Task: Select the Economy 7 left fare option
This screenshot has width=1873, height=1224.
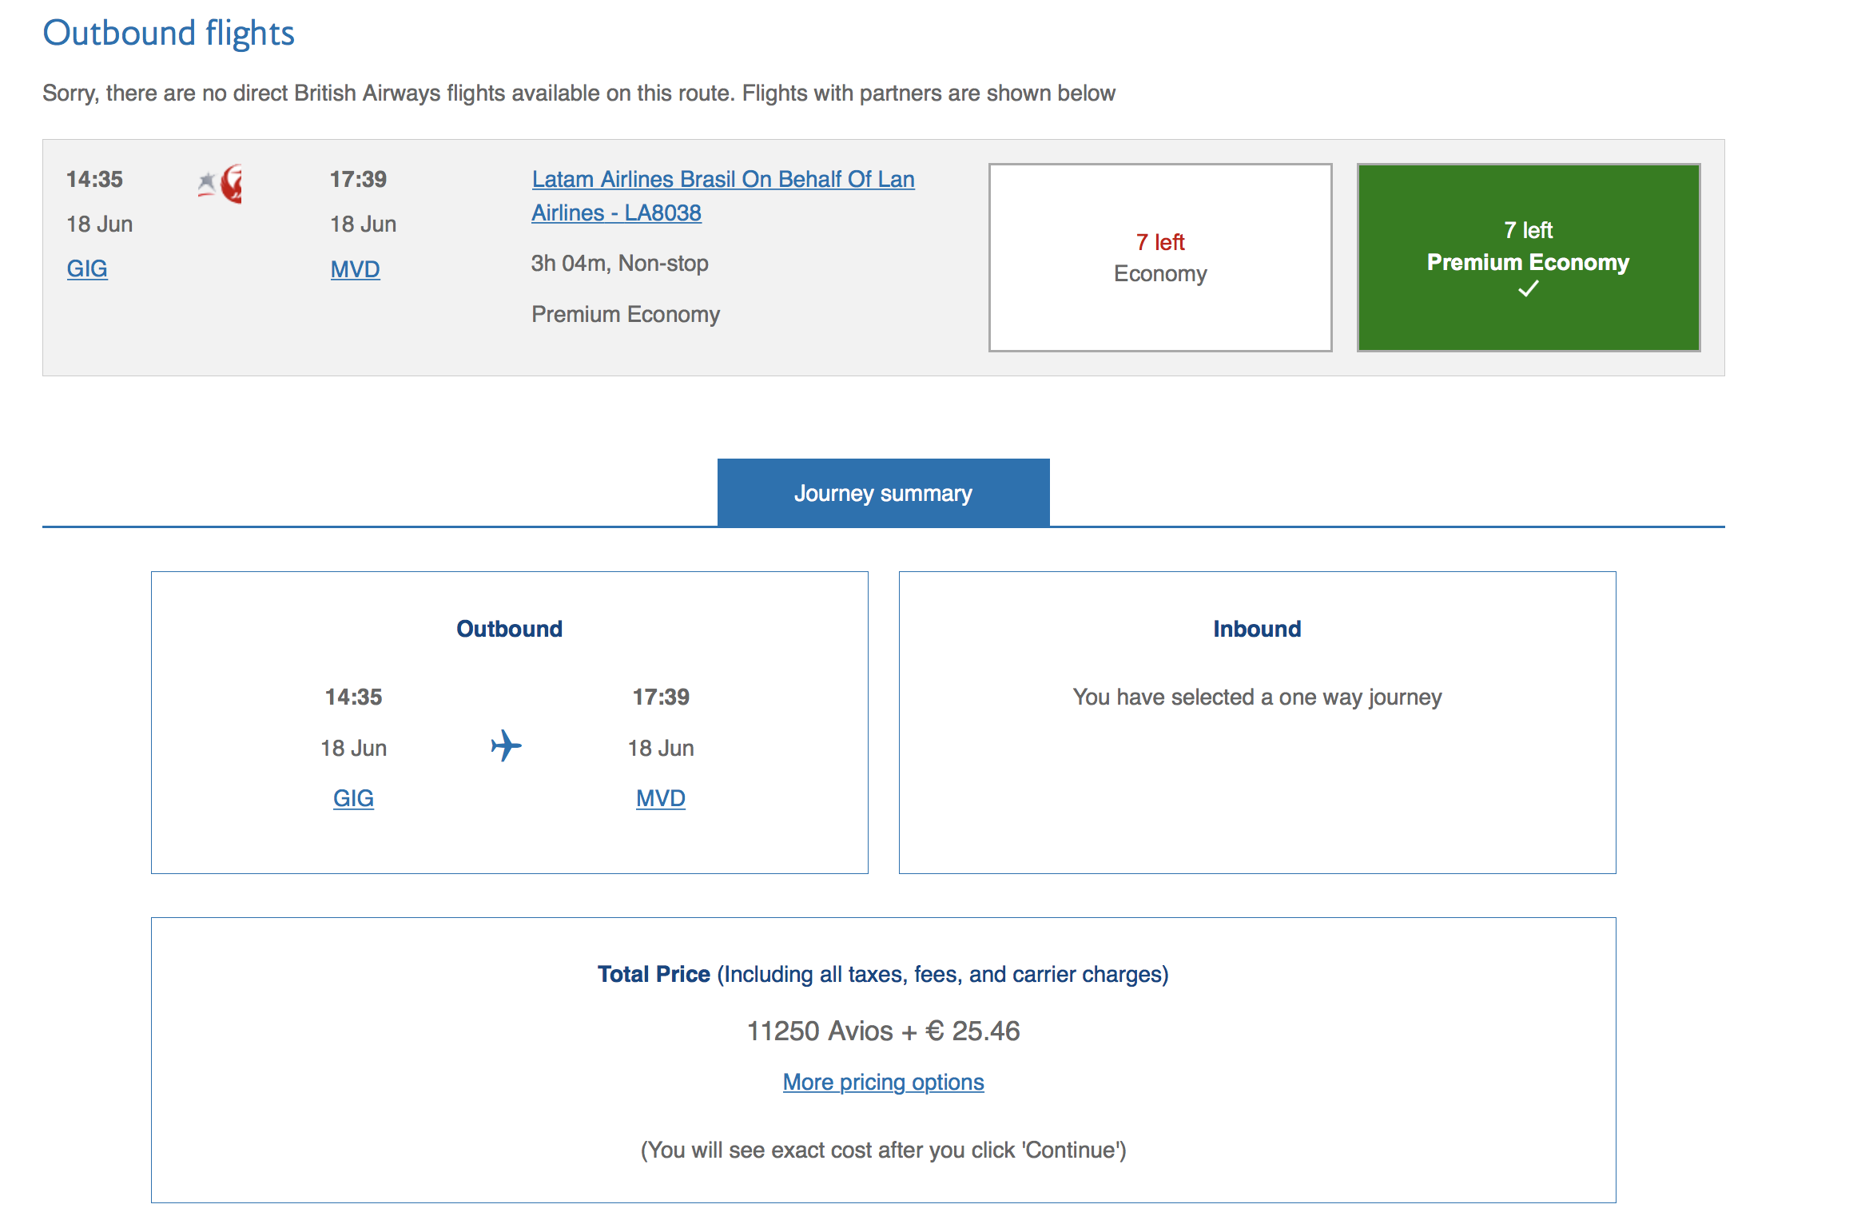Action: pos(1159,257)
